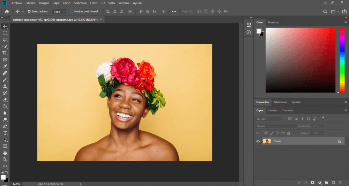The image size is (349, 186).
Task: Open the Capa auto-select dropdown
Action: coord(59,12)
